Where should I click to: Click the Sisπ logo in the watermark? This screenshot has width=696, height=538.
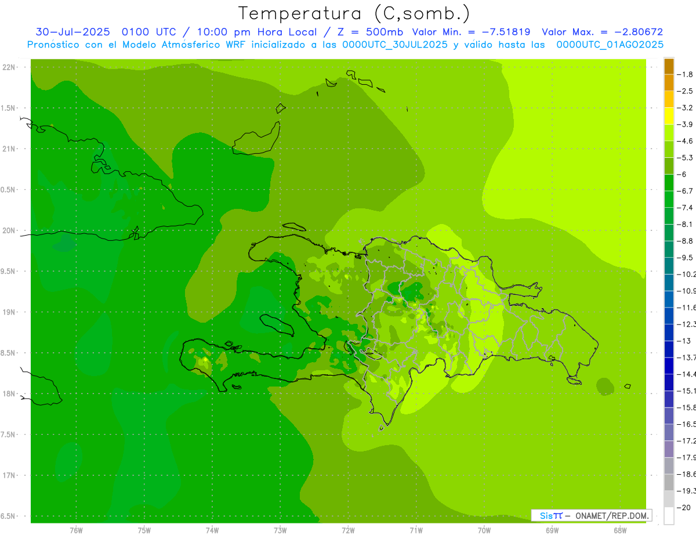[550, 515]
